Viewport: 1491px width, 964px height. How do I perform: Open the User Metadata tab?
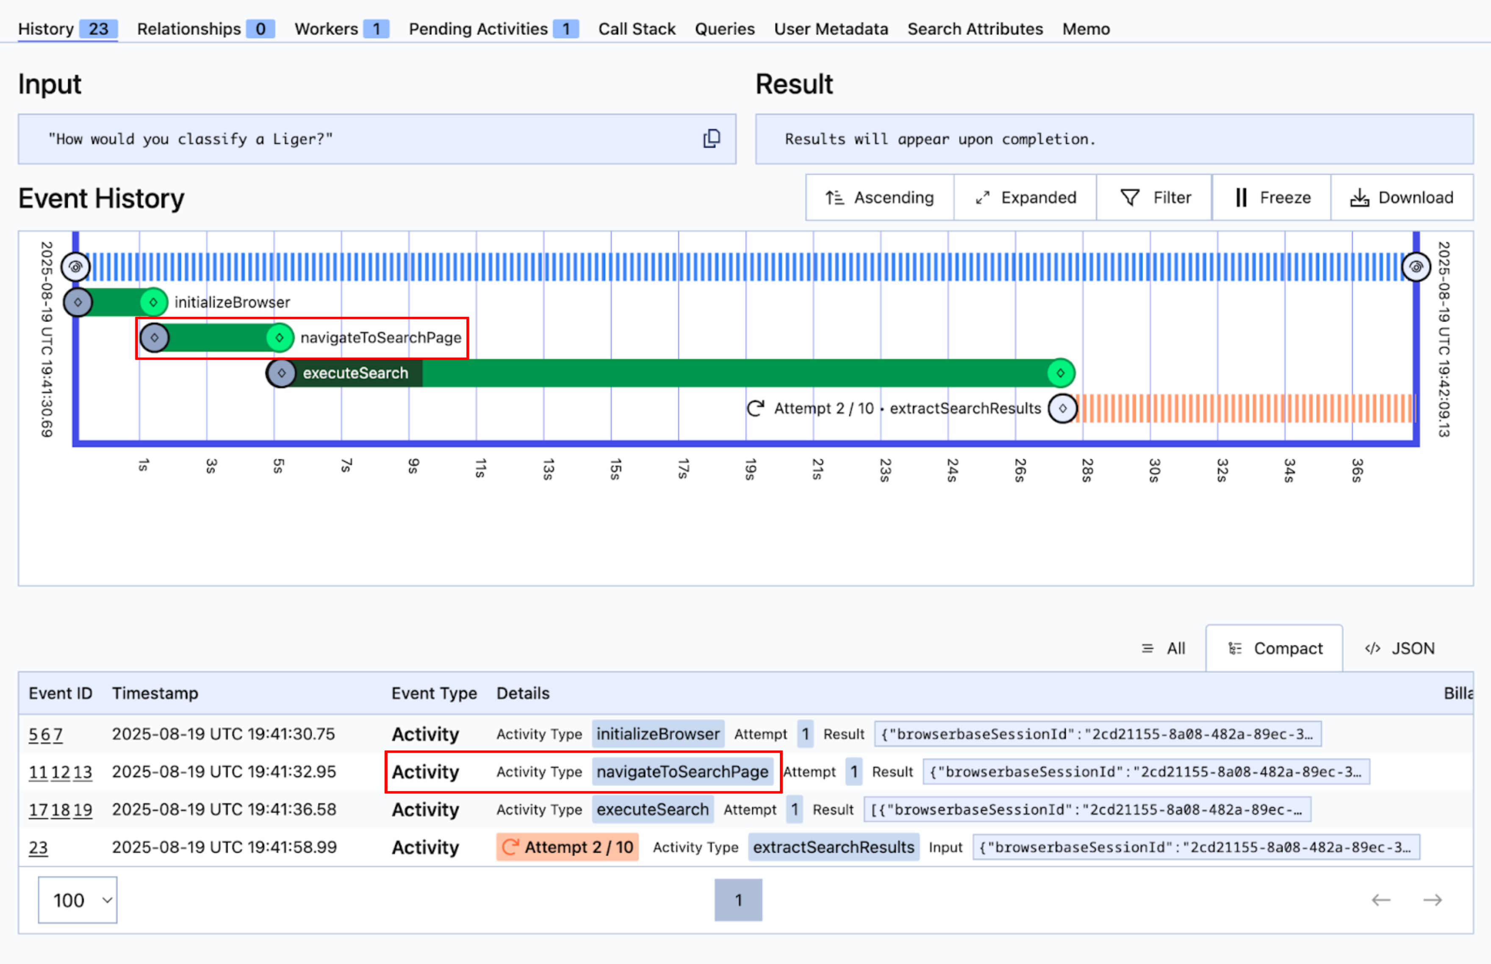click(831, 29)
